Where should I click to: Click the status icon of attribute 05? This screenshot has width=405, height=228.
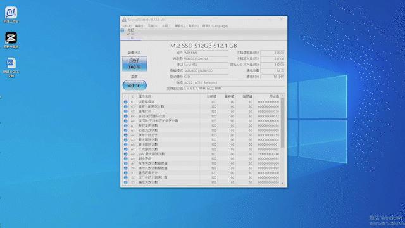tap(125, 106)
